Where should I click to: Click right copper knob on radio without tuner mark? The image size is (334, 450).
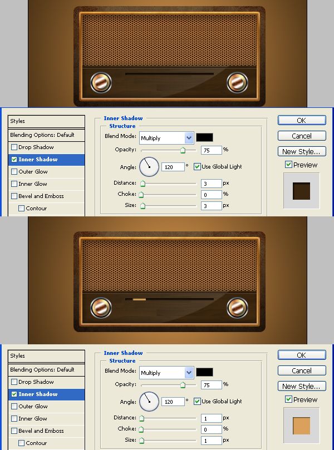[237, 82]
